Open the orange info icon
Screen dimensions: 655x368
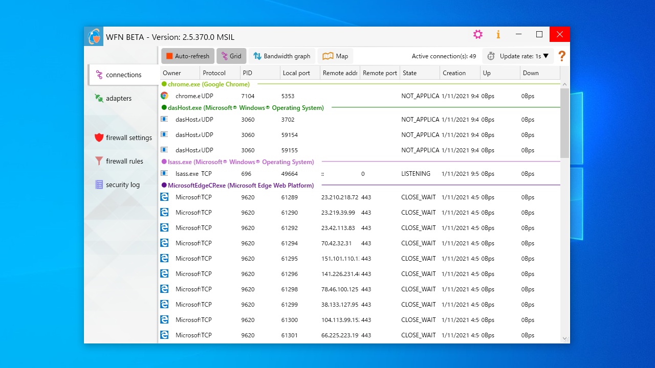[498, 34]
